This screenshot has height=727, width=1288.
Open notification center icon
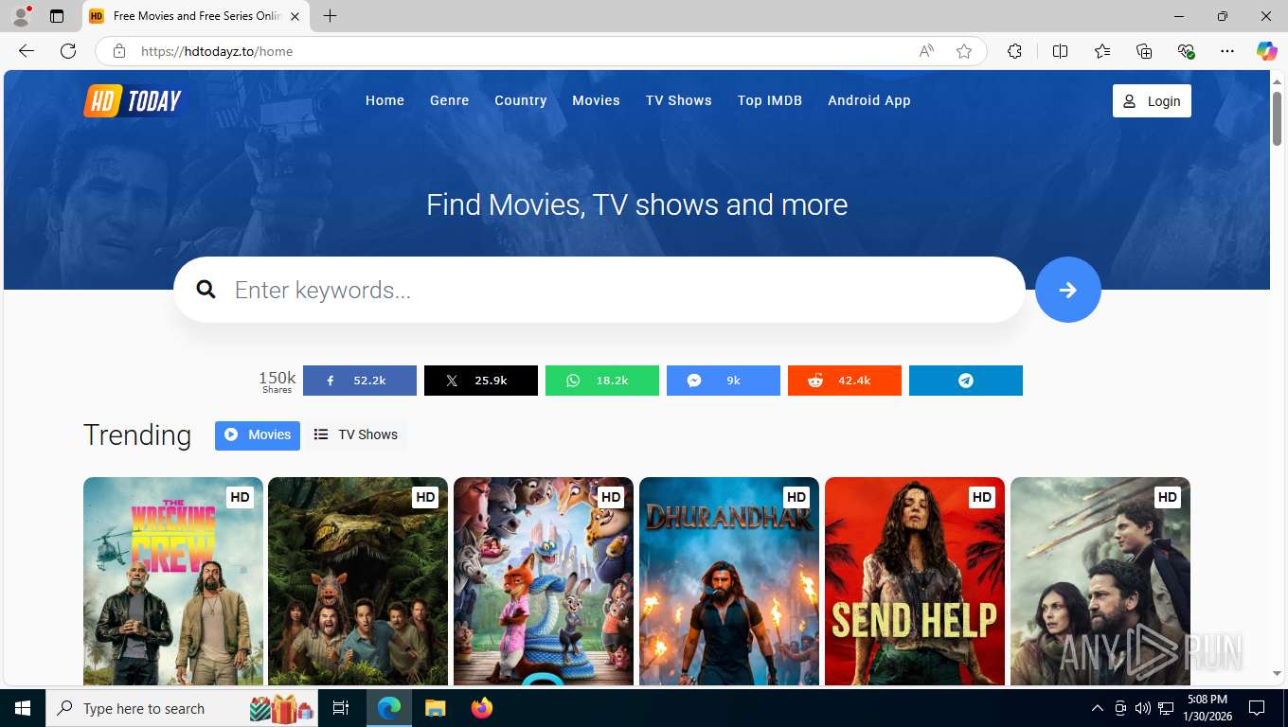point(1257,708)
